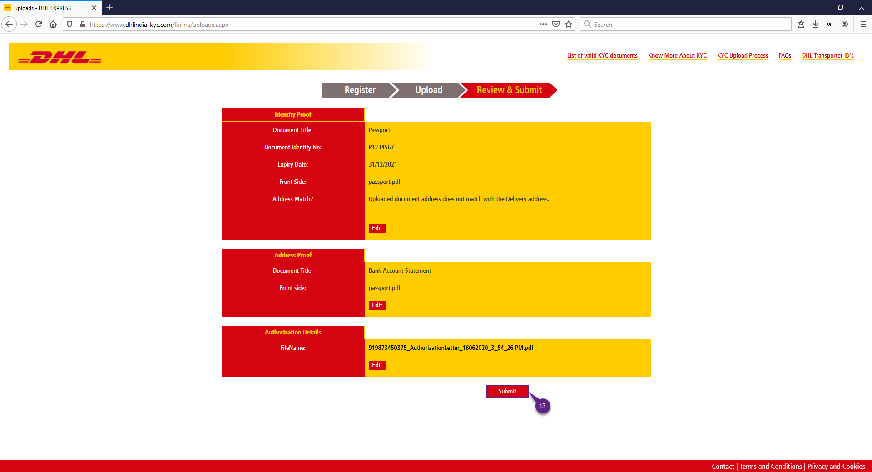This screenshot has width=872, height=472.
Task: Select Bank Account Statement value
Action: 400,270
